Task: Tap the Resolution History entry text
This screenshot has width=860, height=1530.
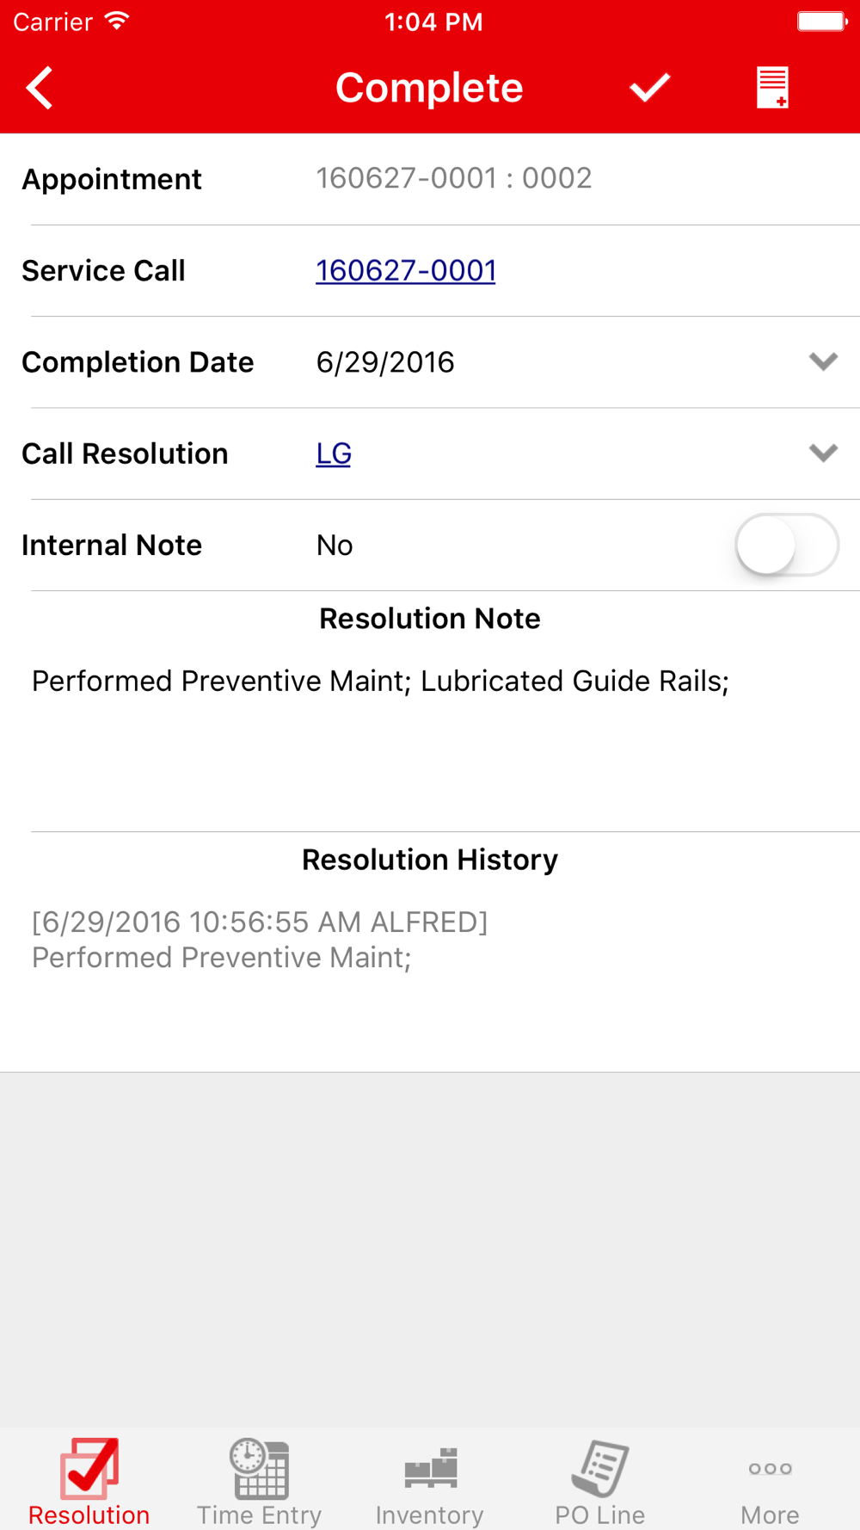Action: click(x=260, y=940)
